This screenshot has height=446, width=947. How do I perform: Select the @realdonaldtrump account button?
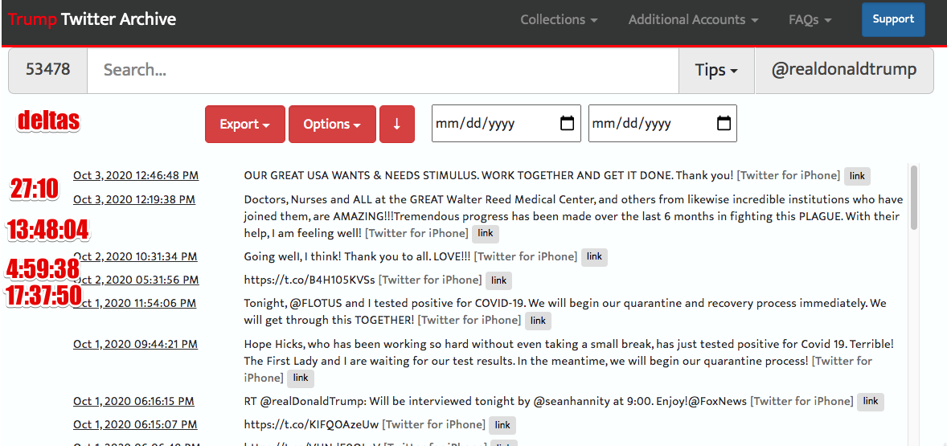coord(844,70)
